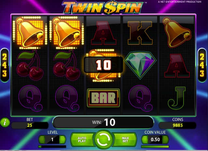Increase the coin value with right arrow

165,140
